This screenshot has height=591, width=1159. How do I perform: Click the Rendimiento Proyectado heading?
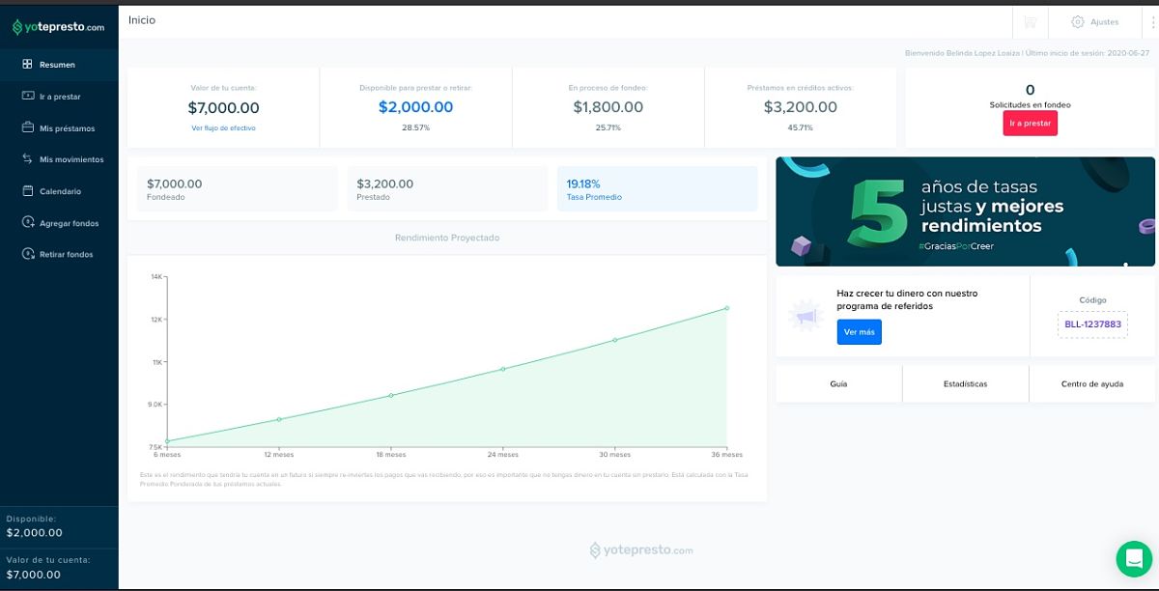point(447,238)
